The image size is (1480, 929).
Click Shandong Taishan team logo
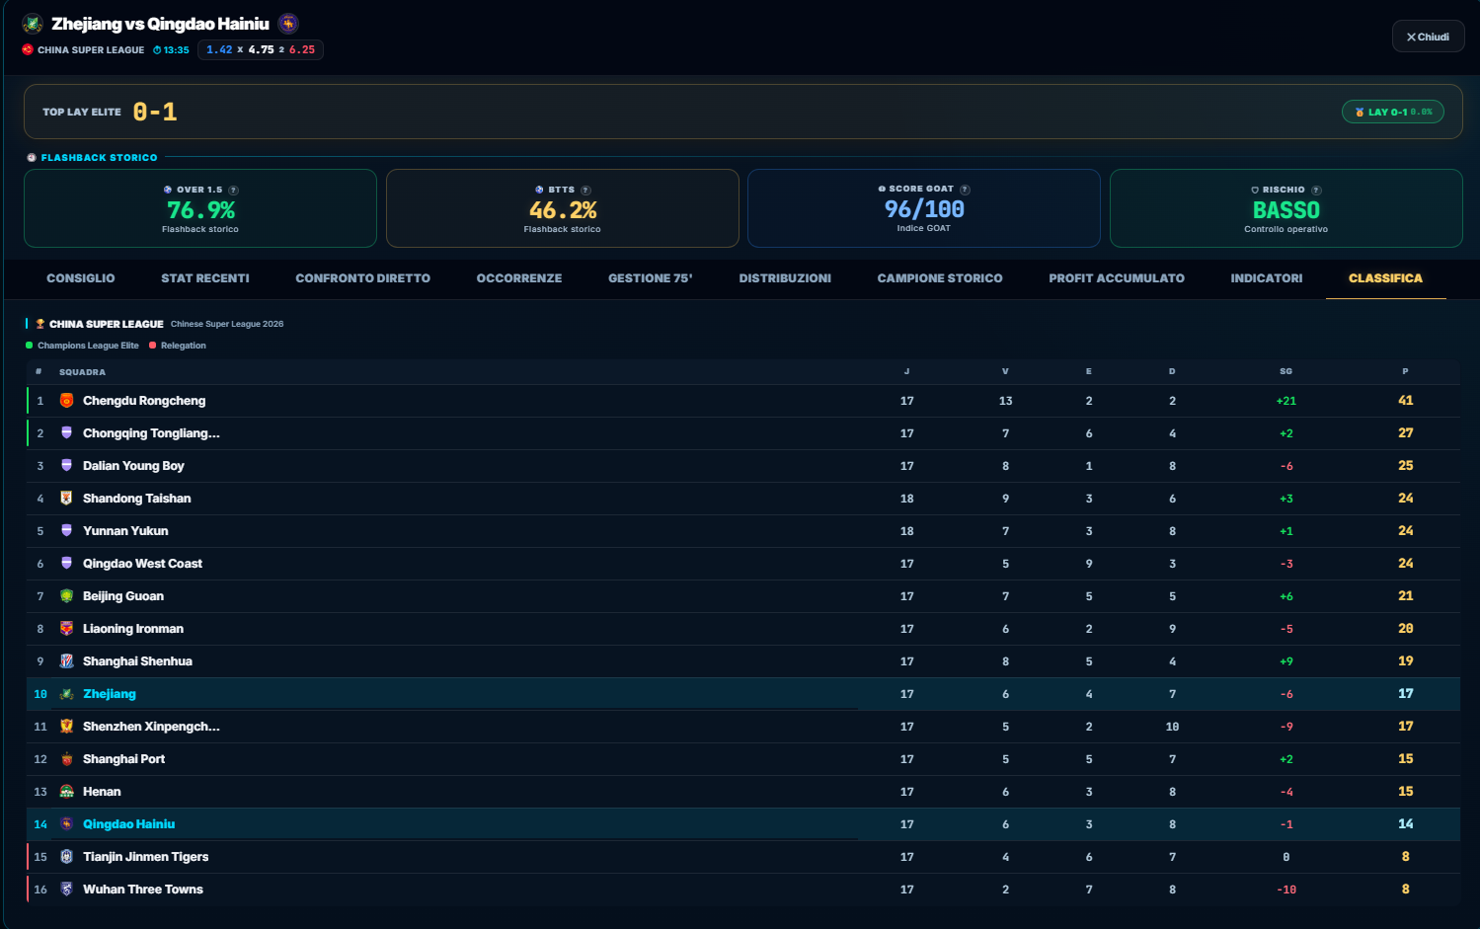click(66, 499)
